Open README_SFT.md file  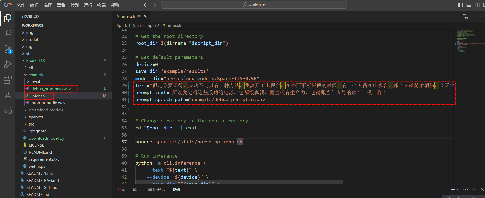[63, 187]
